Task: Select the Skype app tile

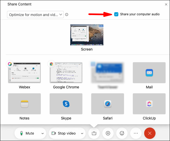Action: [66, 104]
